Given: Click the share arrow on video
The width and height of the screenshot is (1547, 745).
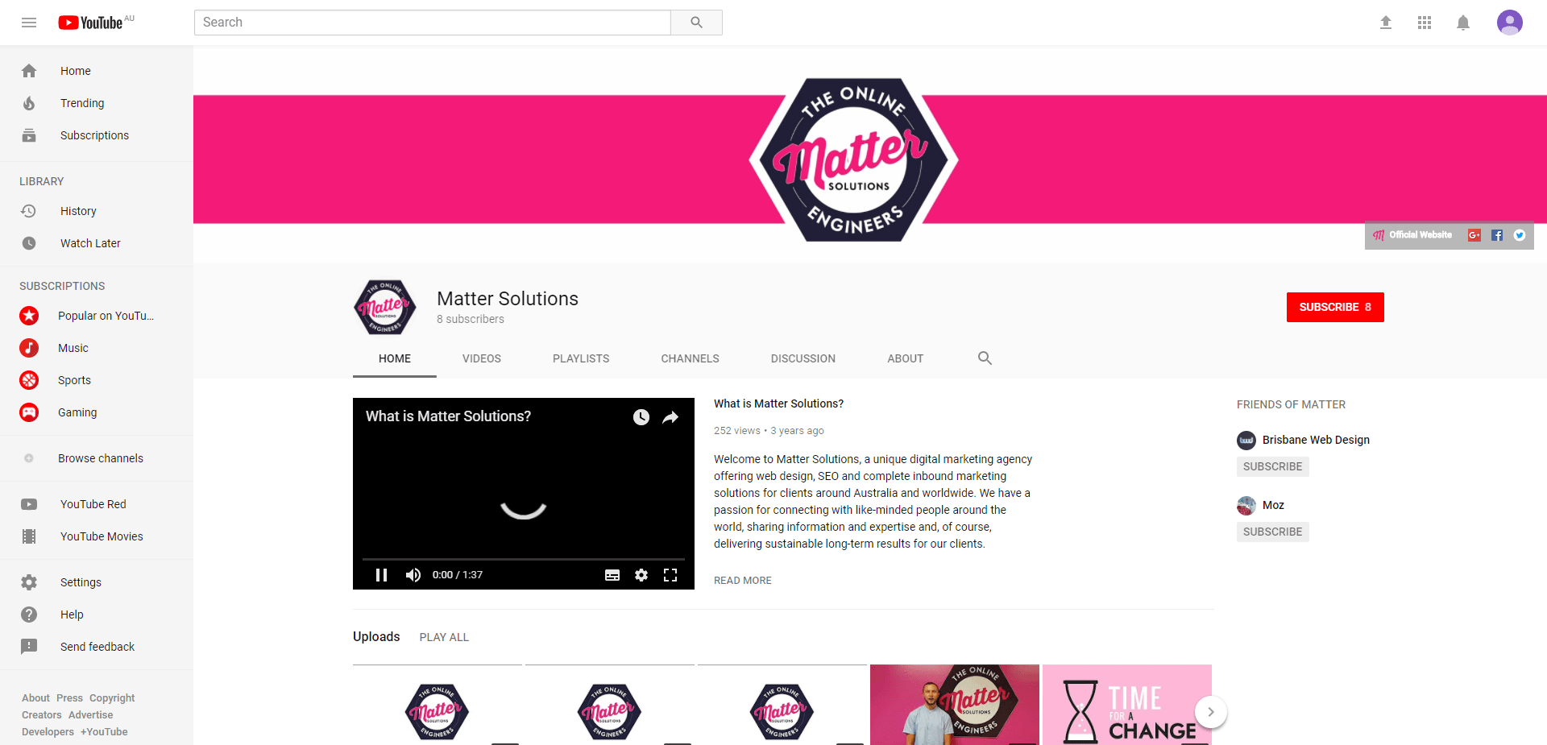Looking at the screenshot, I should [670, 417].
